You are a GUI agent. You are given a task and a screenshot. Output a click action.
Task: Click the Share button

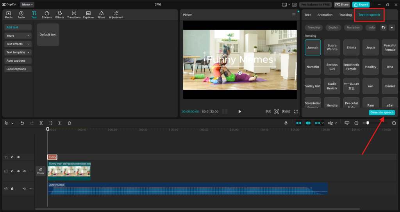coord(342,5)
